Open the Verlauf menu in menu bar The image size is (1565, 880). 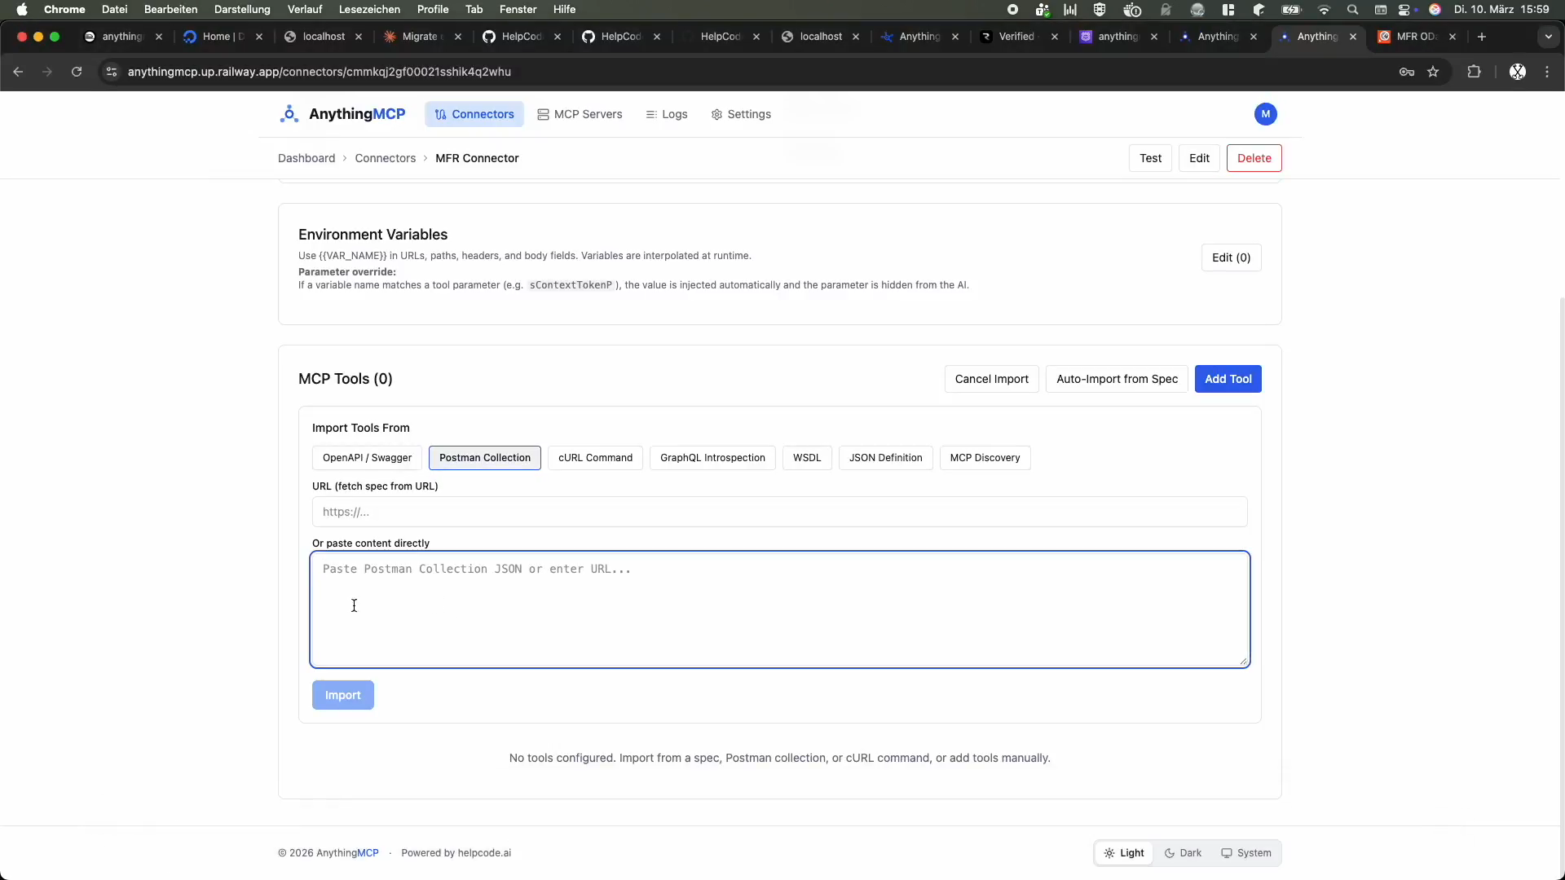pos(305,10)
